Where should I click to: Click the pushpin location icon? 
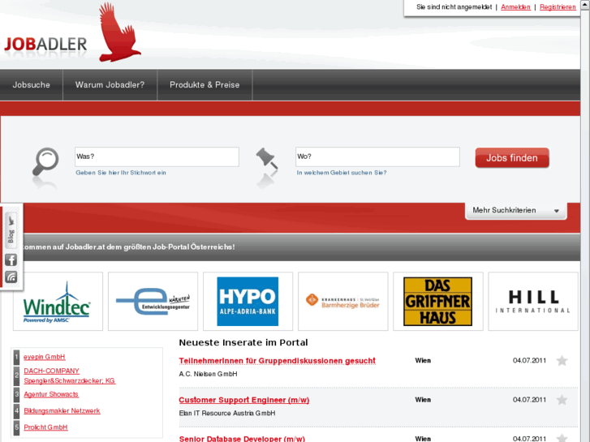(267, 158)
